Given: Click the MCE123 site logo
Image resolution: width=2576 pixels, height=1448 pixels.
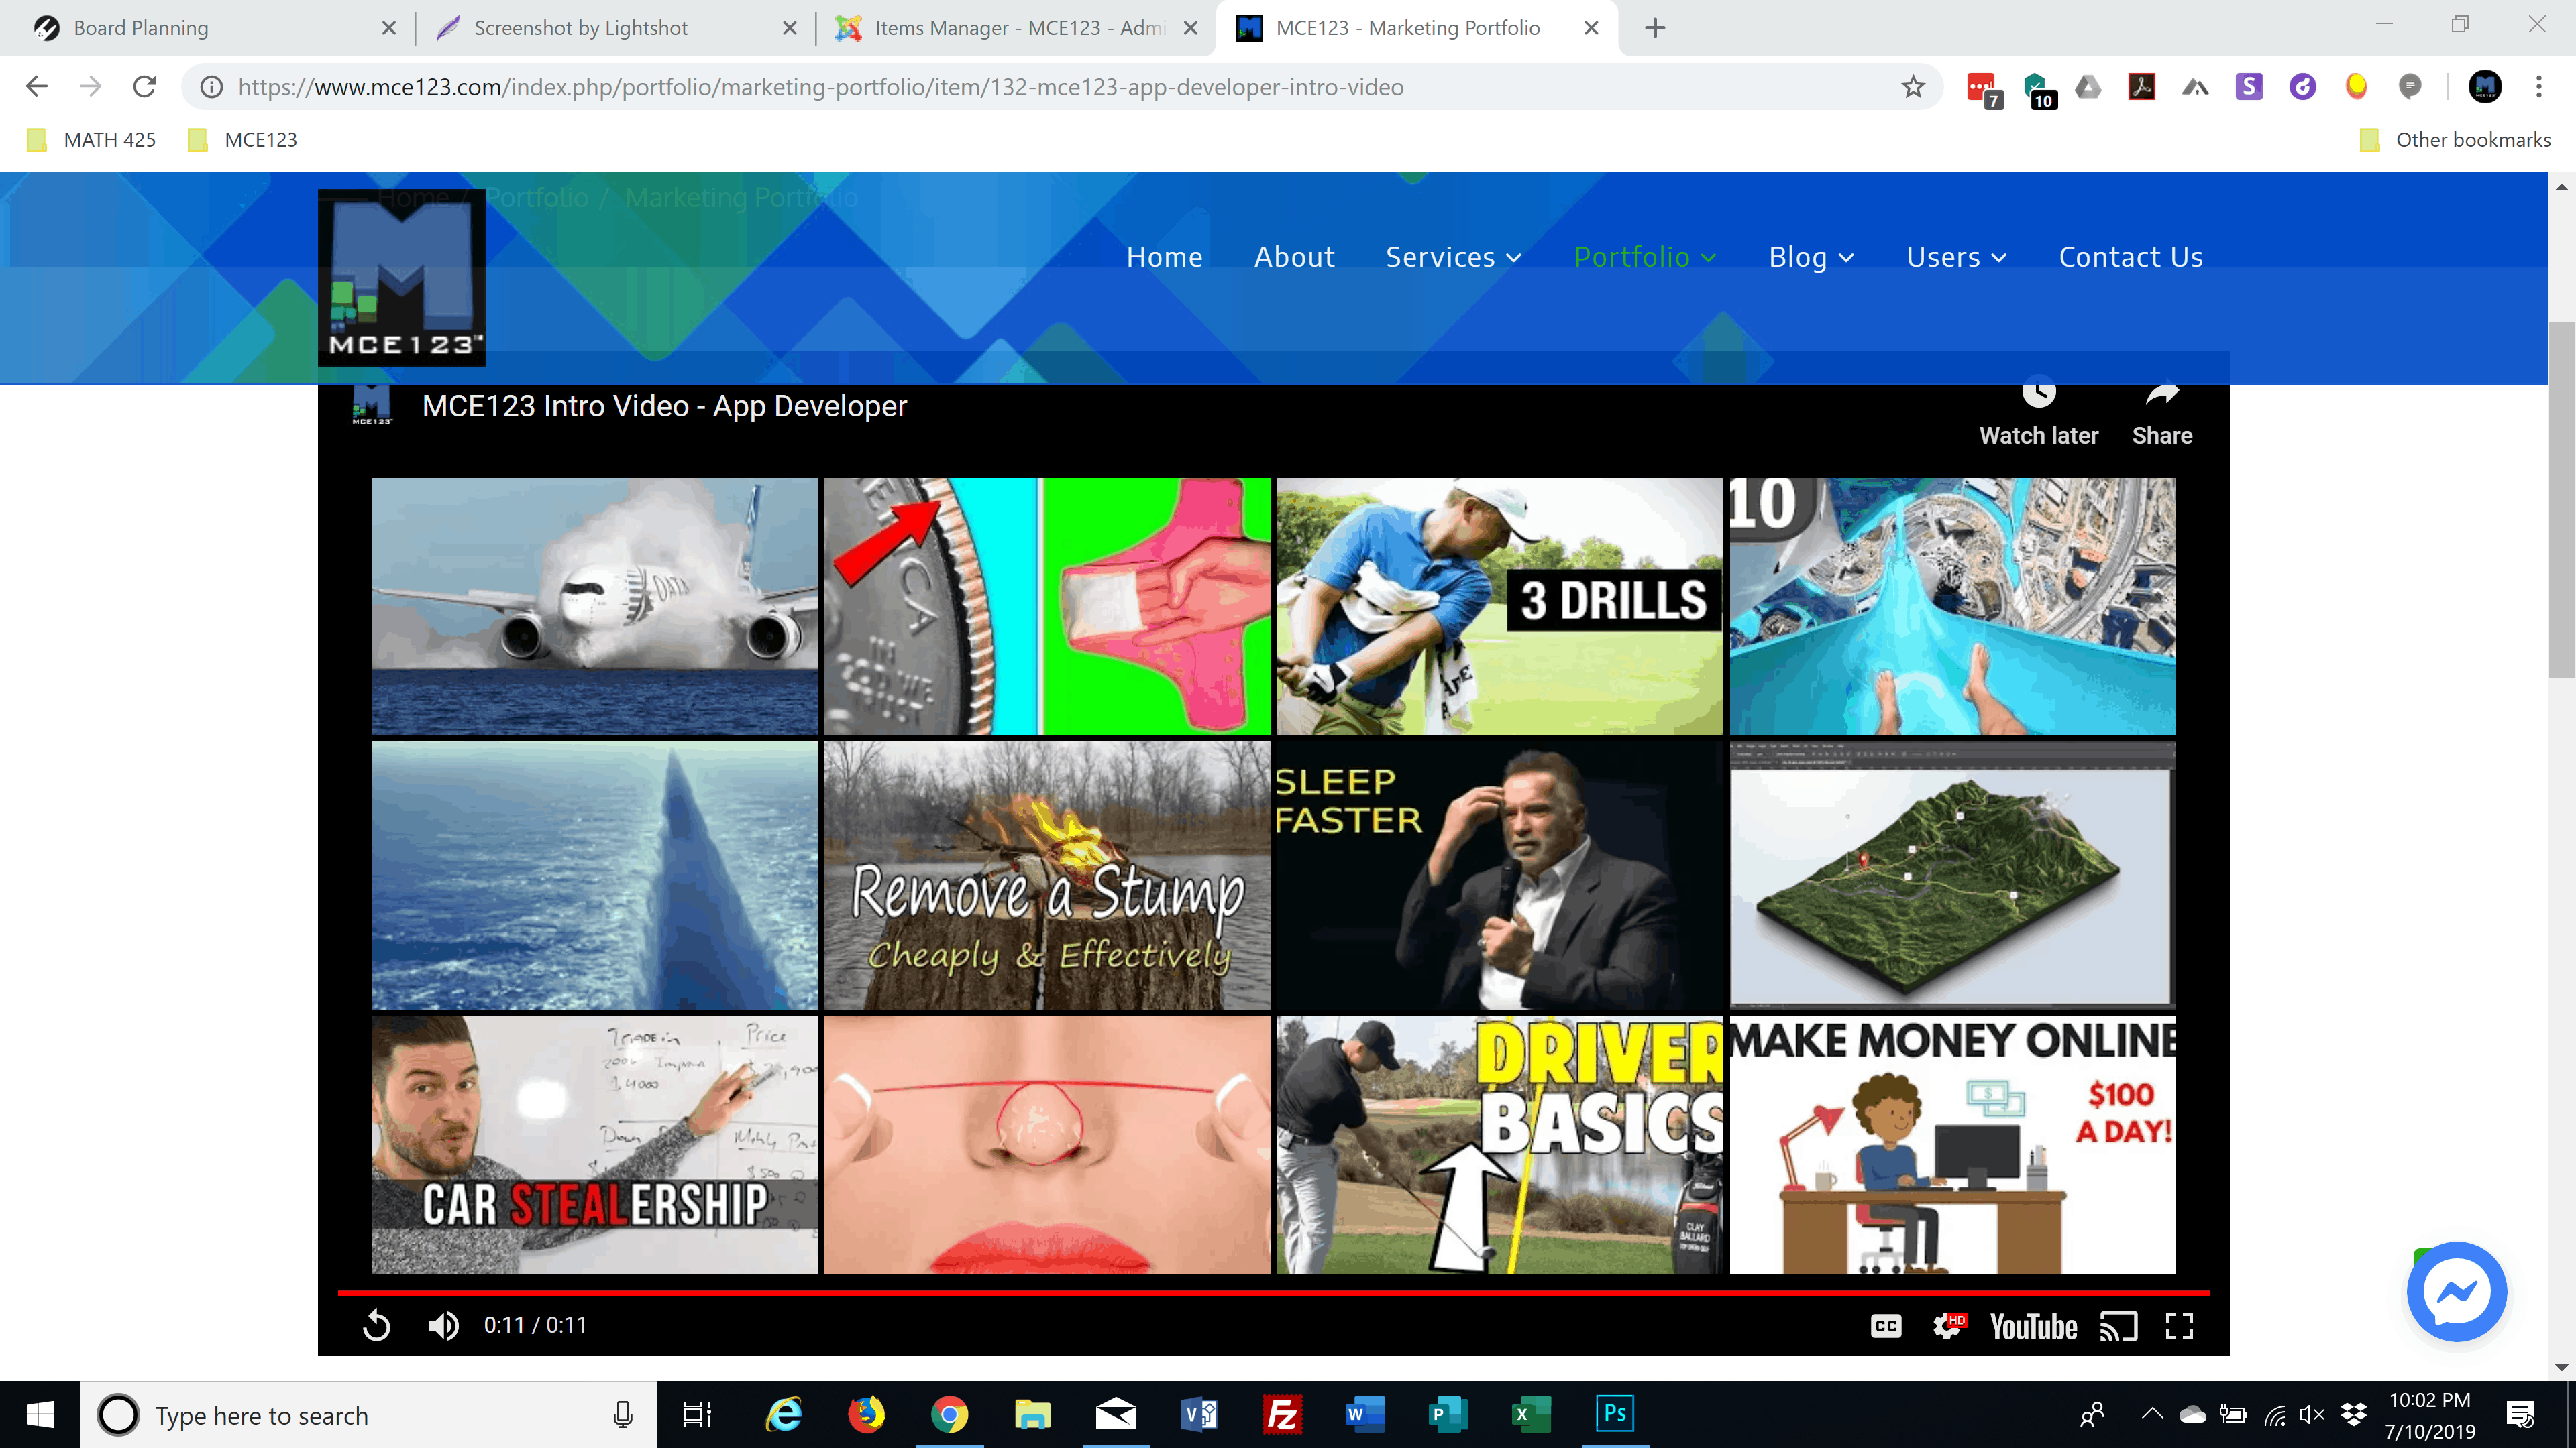Looking at the screenshot, I should (x=401, y=277).
